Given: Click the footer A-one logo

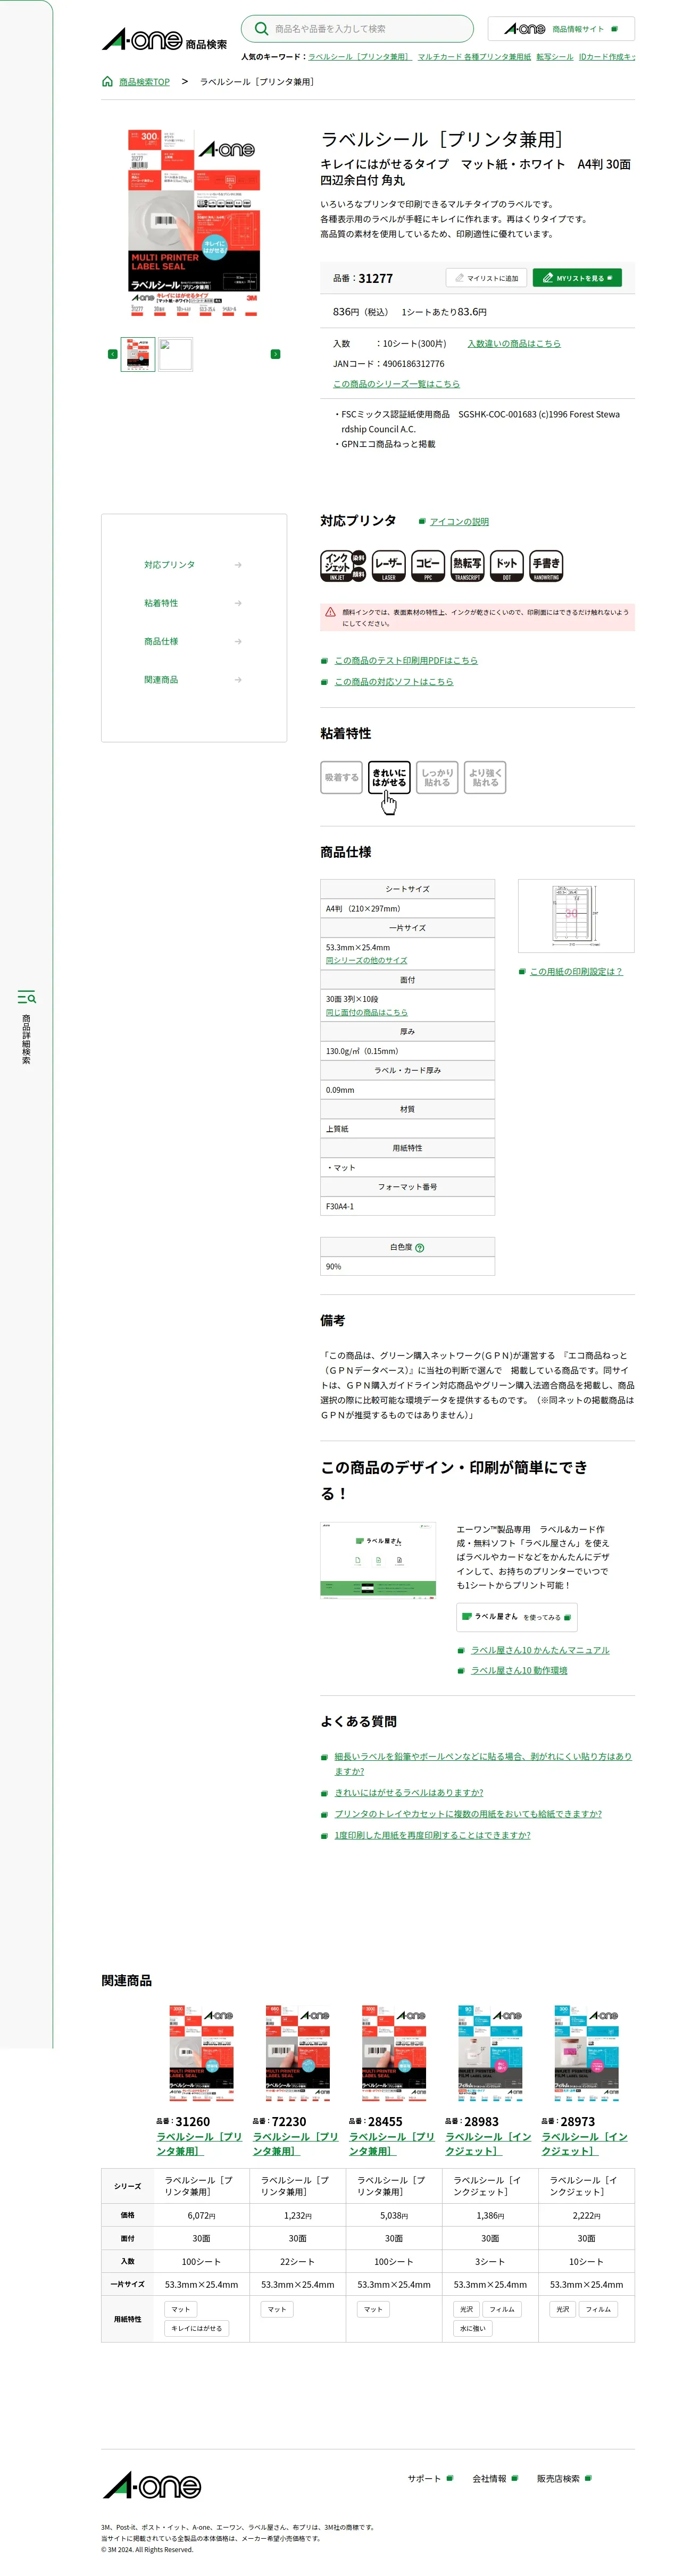Looking at the screenshot, I should 152,2486.
